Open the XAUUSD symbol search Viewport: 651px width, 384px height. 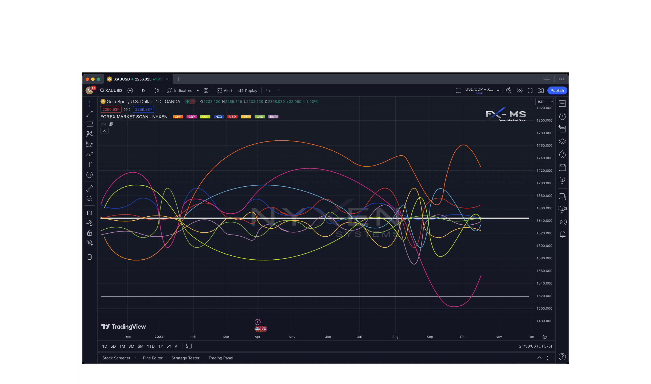(x=111, y=91)
